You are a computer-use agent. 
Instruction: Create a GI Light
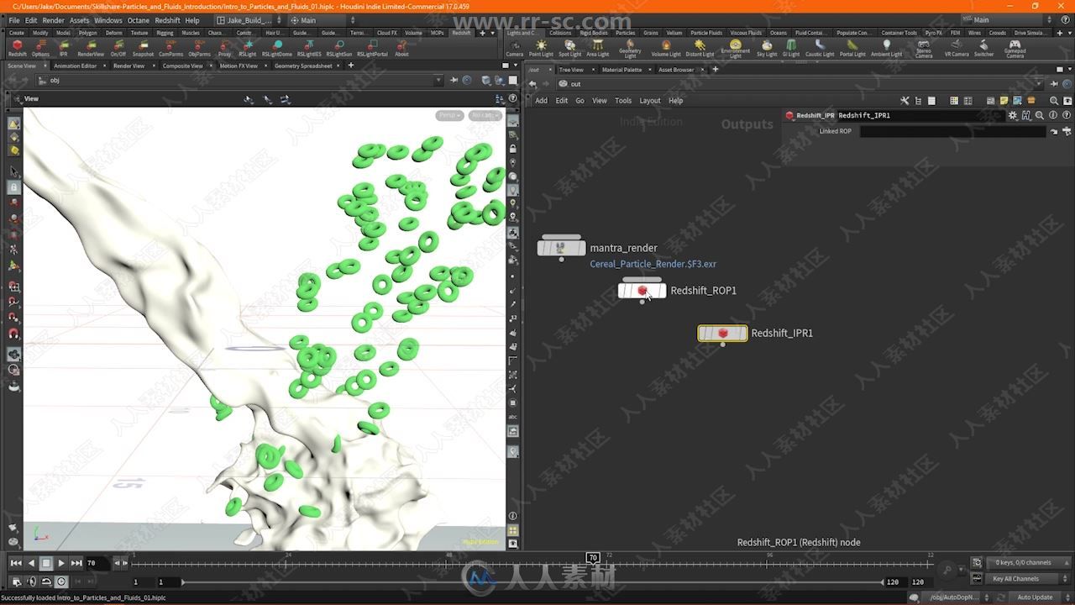[x=791, y=47]
